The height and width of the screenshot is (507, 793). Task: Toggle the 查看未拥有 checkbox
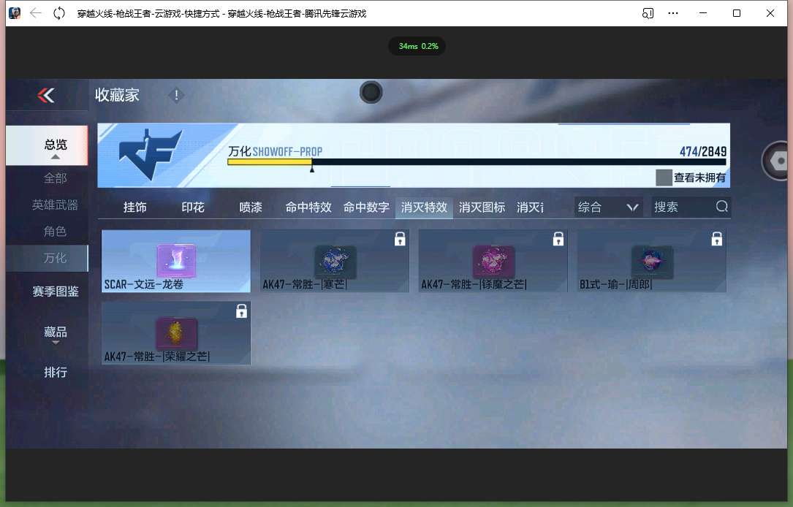point(664,178)
